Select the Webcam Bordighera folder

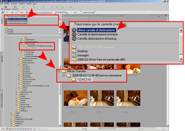(32, 56)
